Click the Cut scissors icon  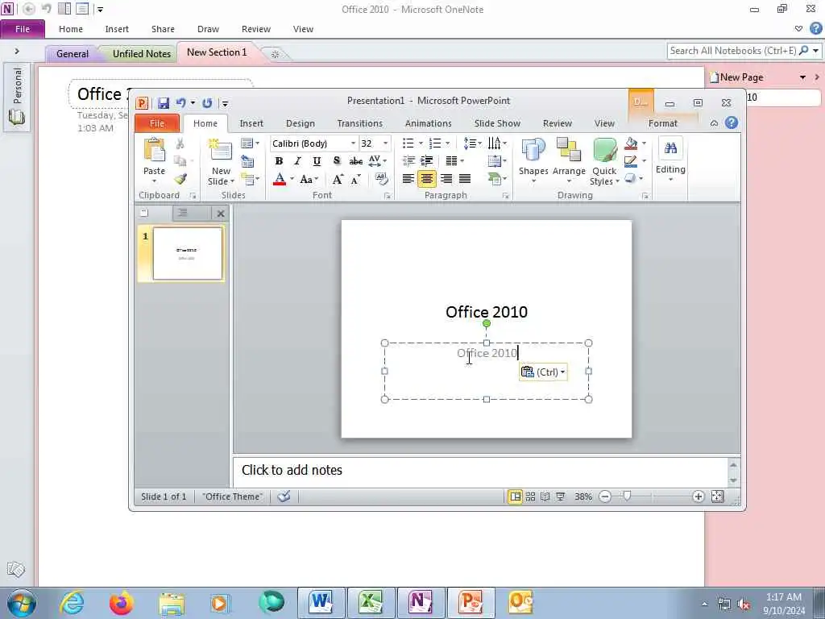click(x=180, y=143)
